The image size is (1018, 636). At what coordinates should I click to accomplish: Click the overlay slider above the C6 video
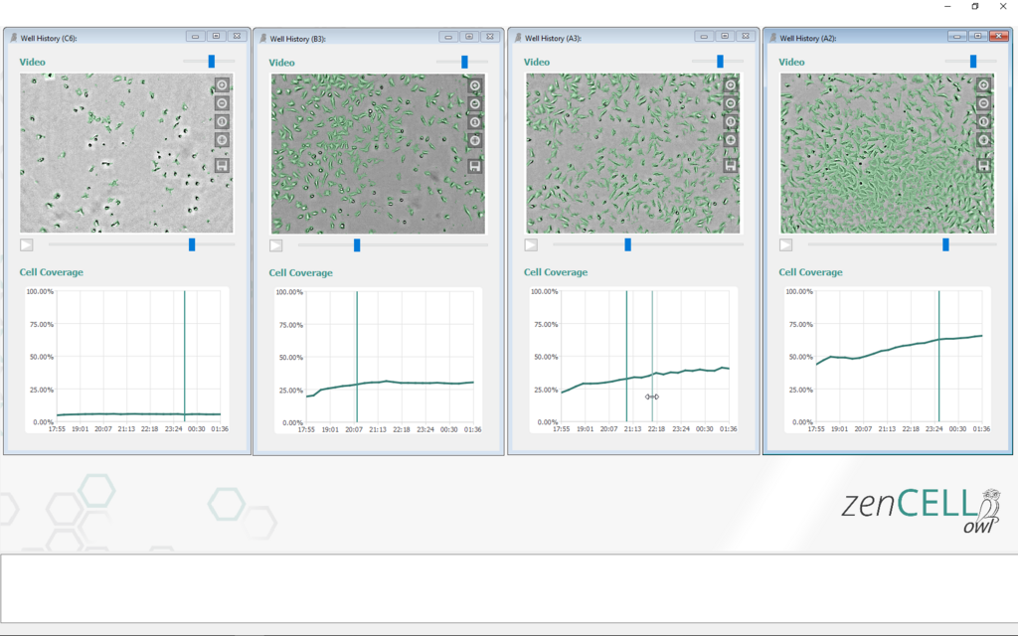(211, 61)
